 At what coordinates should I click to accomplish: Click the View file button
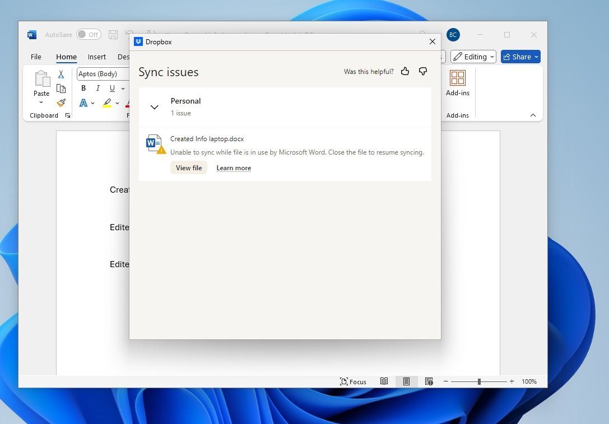click(x=188, y=167)
